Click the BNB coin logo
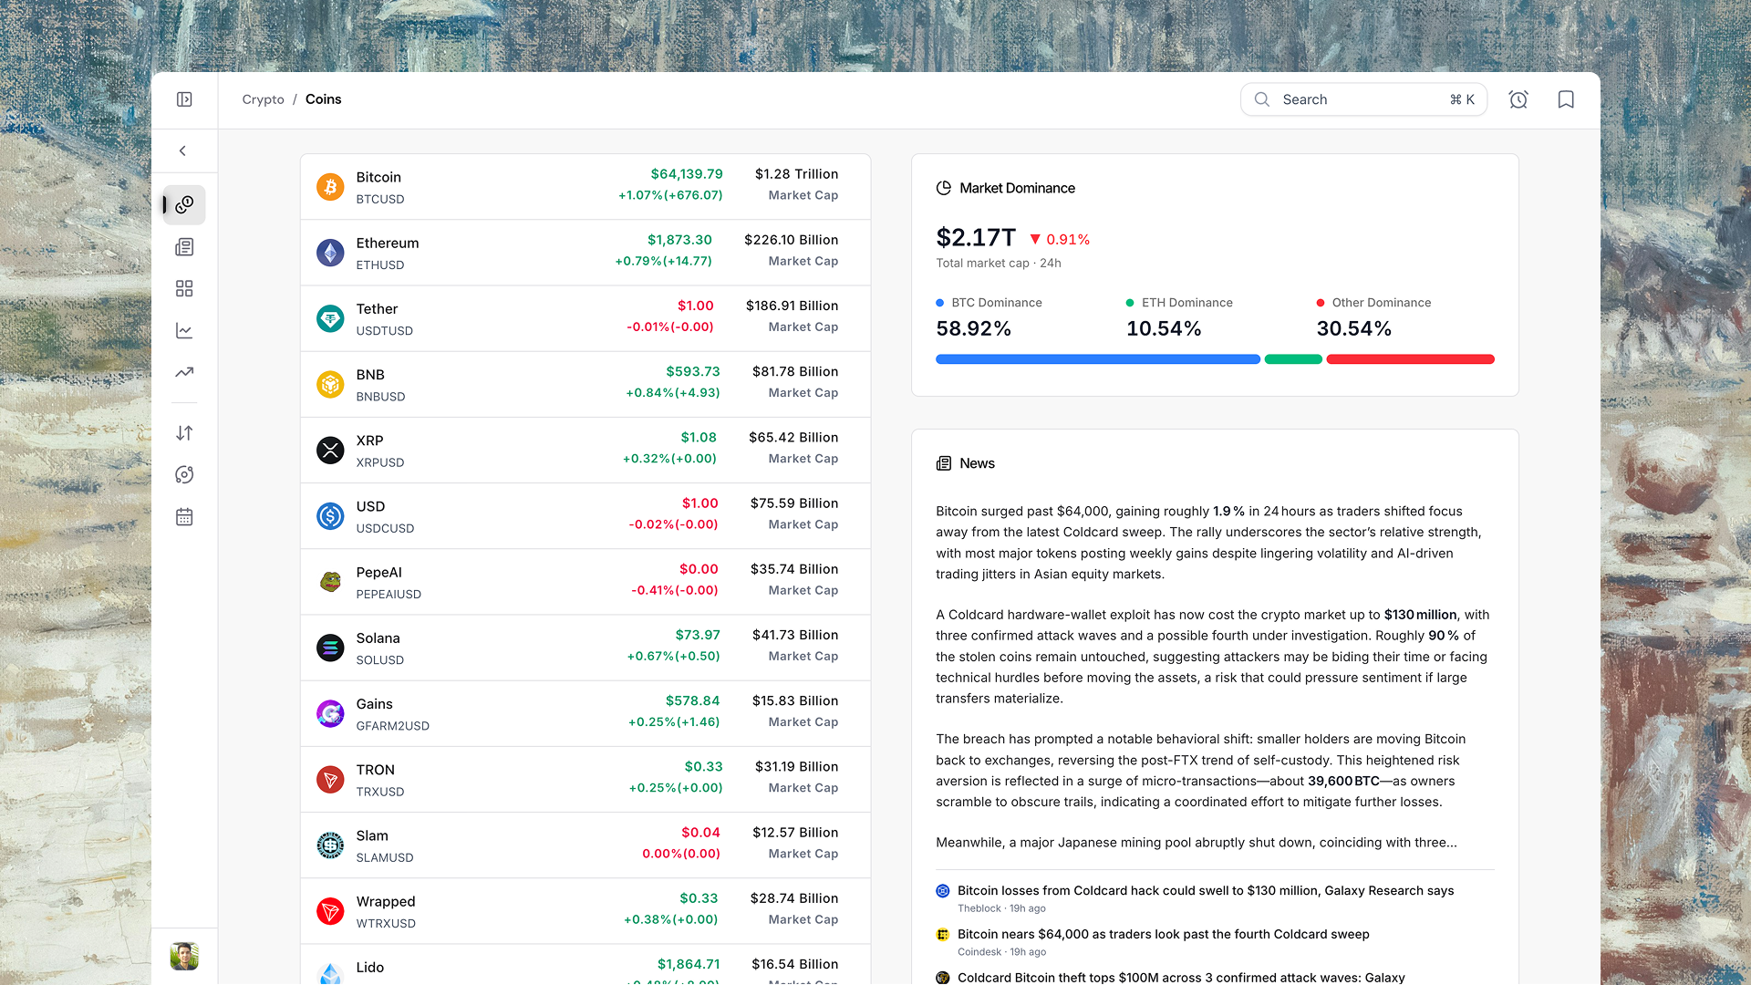 click(x=330, y=384)
